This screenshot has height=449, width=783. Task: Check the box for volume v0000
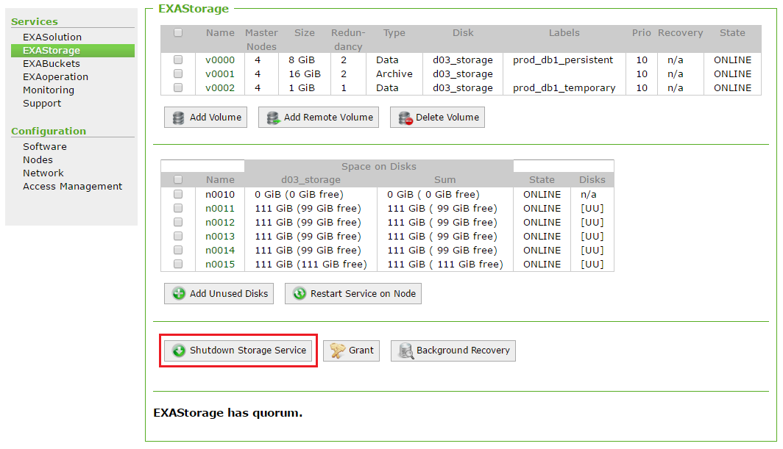[x=178, y=60]
